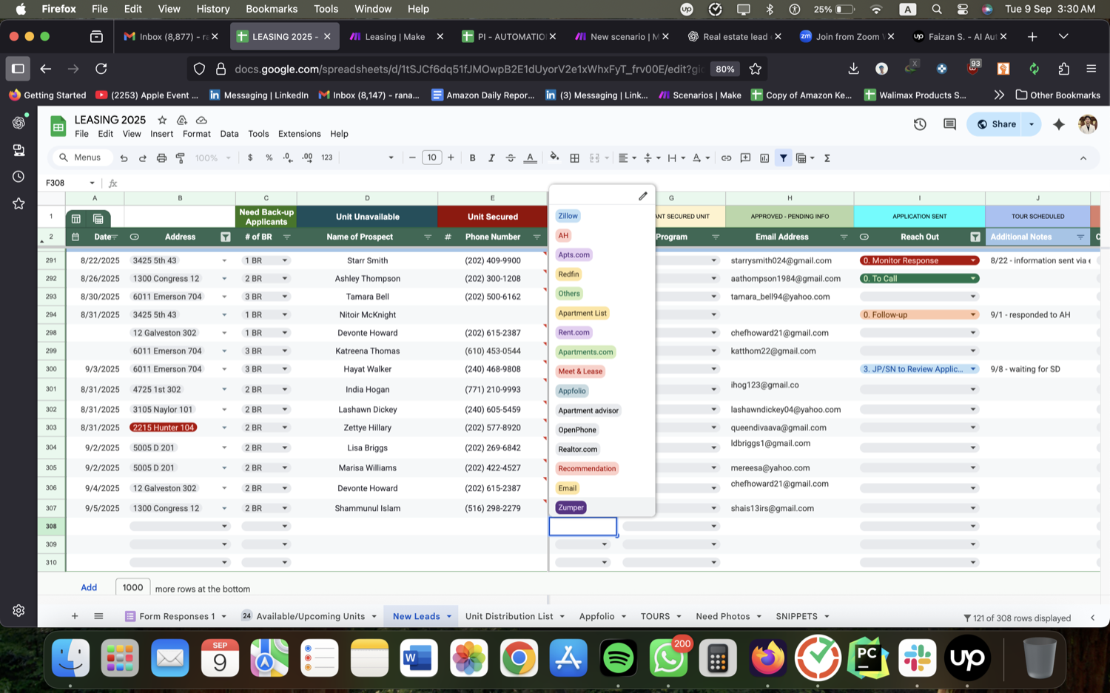This screenshot has height=693, width=1110.
Task: Click the Redo icon in the toolbar
Action: point(142,158)
